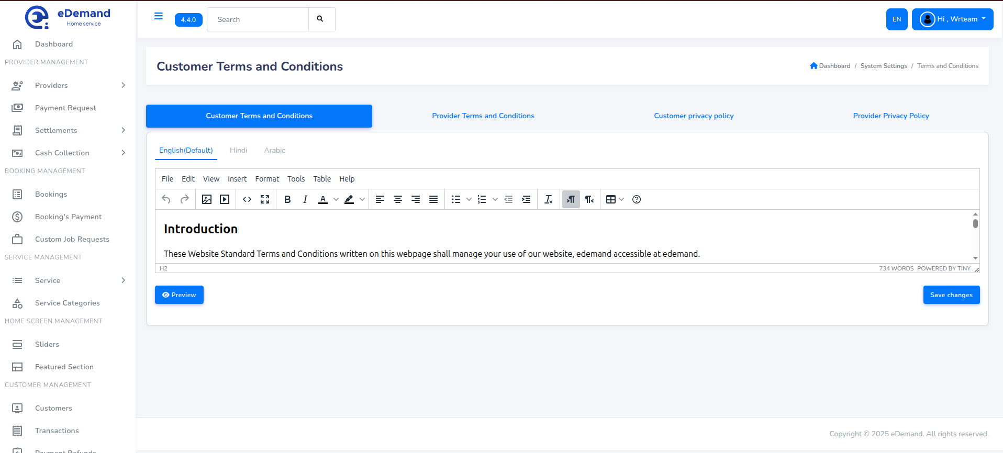Insert a numbered list

[482, 199]
